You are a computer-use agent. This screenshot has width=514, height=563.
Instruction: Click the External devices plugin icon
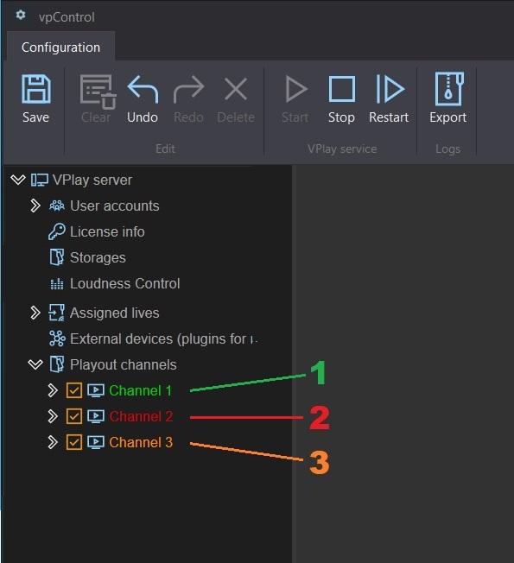tap(57, 338)
